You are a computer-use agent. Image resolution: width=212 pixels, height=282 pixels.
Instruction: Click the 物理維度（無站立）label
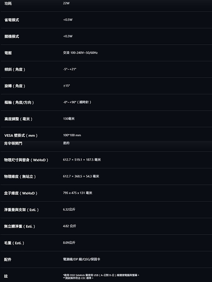tap(20, 177)
